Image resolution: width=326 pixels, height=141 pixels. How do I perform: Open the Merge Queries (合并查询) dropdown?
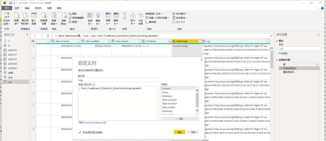pos(180,14)
